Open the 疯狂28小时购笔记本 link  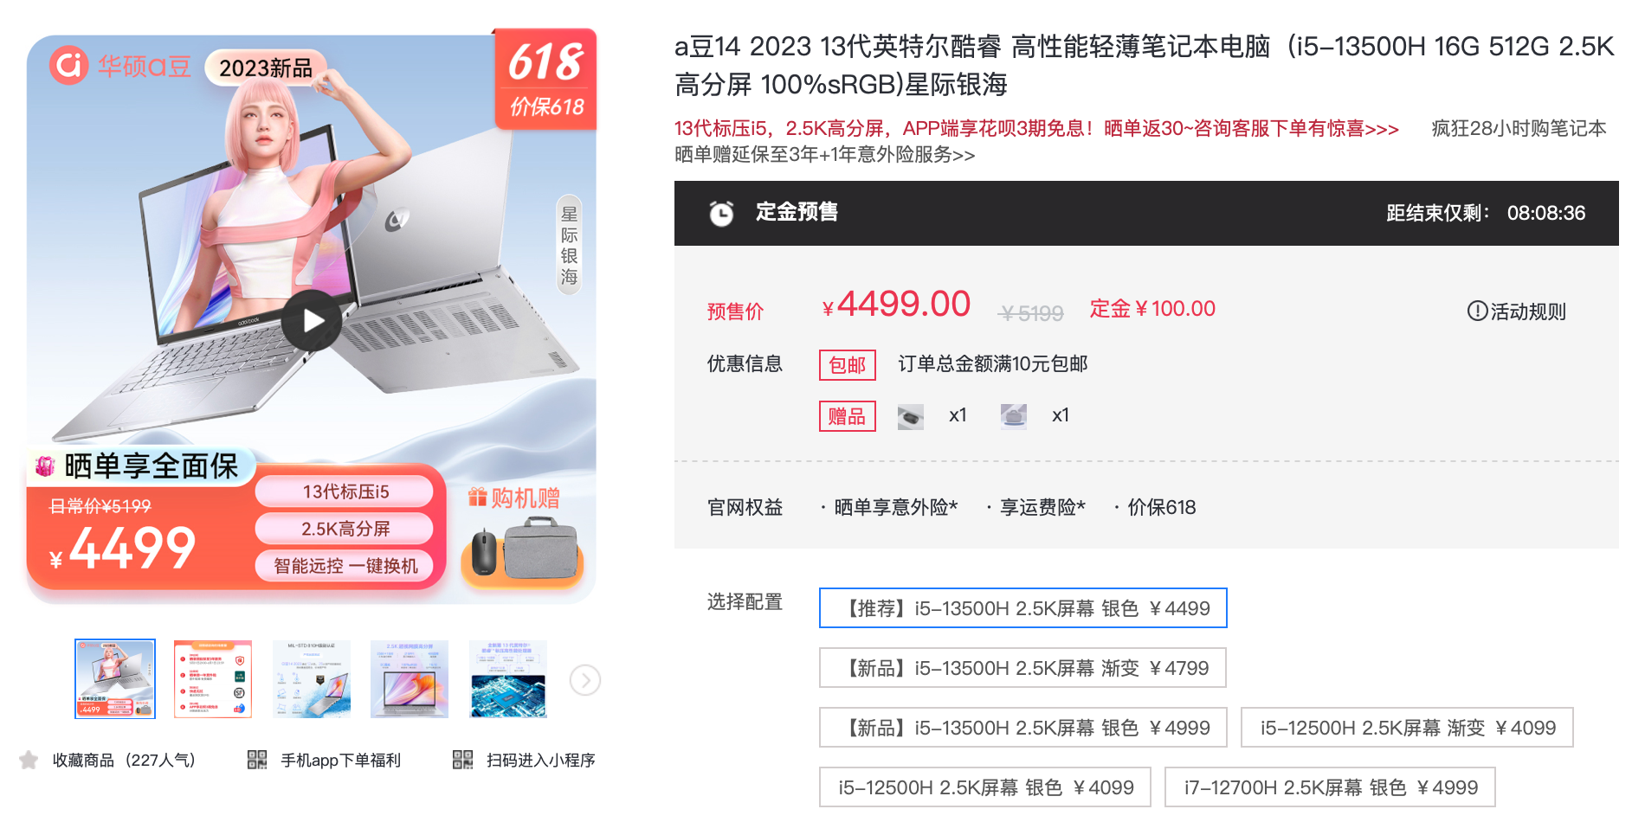click(x=1519, y=129)
